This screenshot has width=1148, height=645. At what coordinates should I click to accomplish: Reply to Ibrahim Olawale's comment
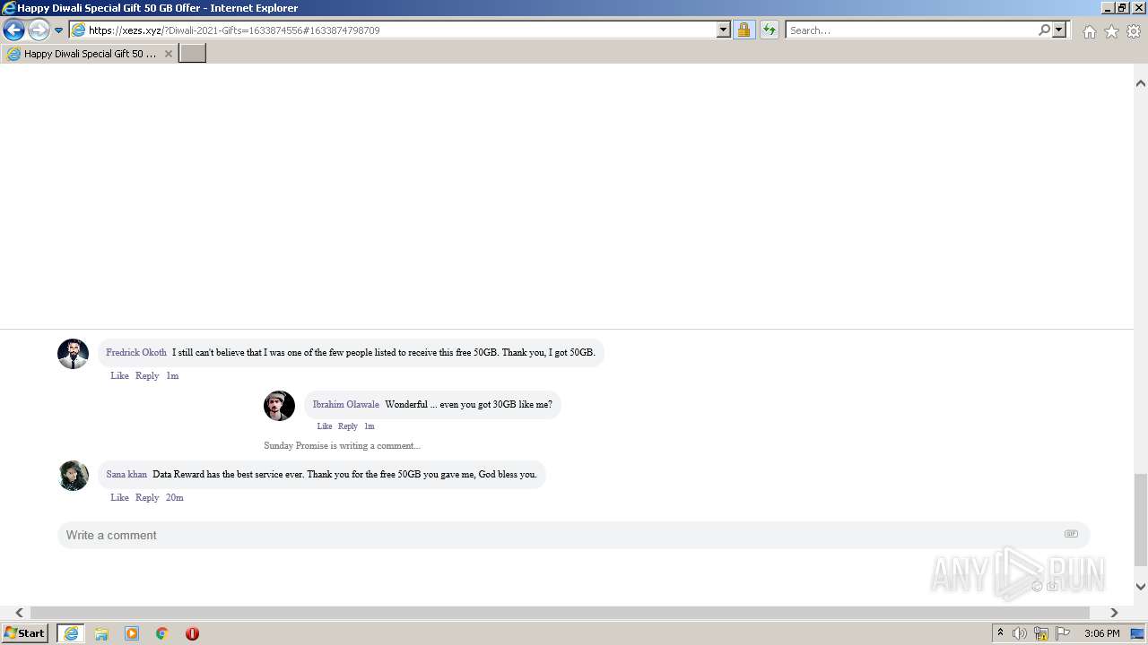[348, 426]
